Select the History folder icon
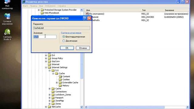Screen dimensions: 194x109 coord(60,85)
